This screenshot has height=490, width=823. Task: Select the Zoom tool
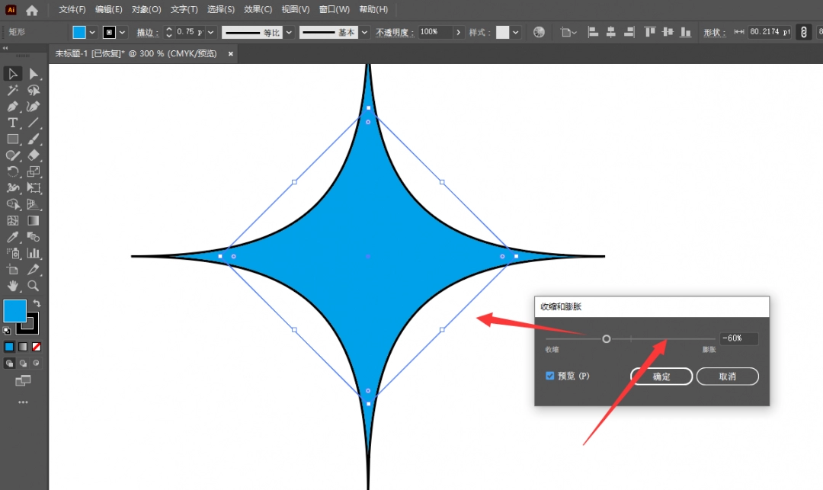click(x=34, y=286)
